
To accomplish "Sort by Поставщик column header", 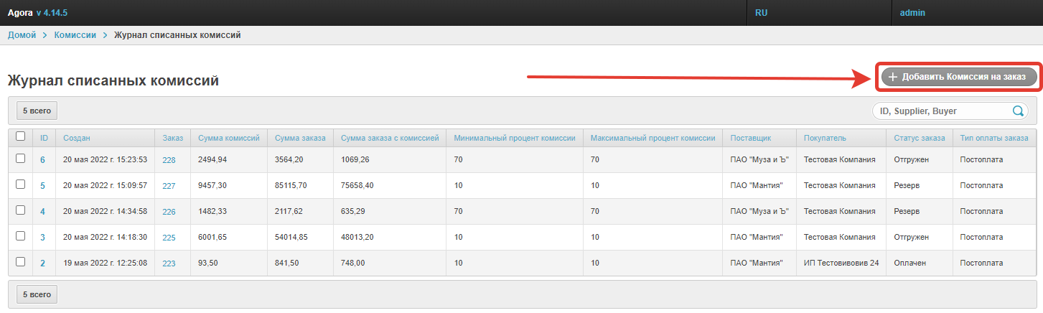I will coord(750,138).
